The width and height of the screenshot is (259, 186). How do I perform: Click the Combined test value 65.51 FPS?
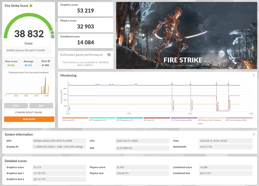tap(226, 173)
